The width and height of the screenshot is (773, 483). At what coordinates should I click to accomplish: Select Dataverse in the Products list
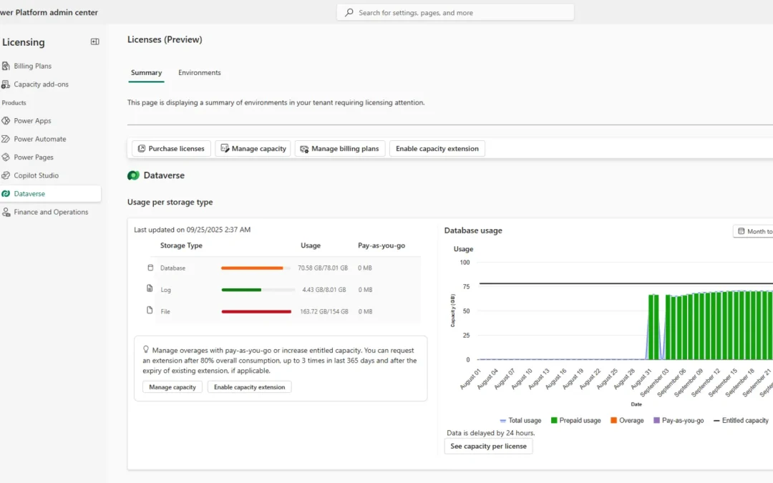pos(29,194)
